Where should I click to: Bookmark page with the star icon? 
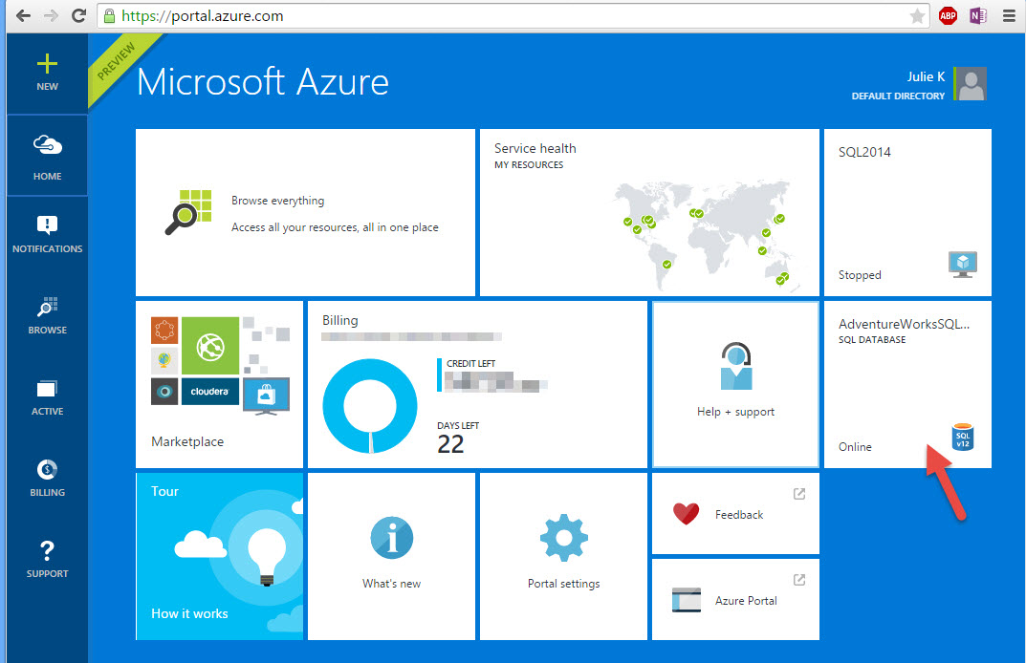917,15
